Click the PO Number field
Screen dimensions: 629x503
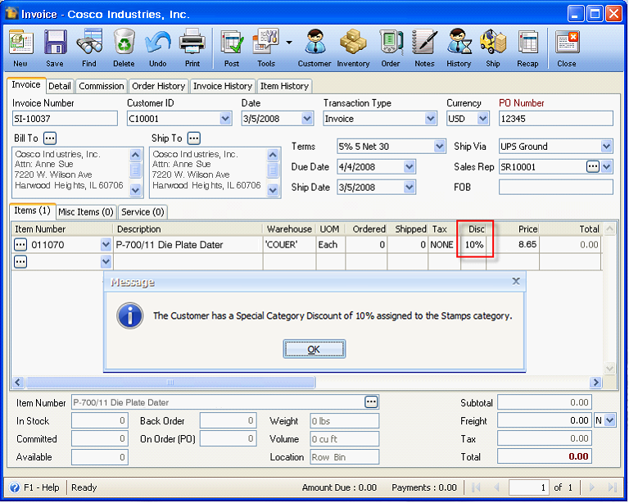coord(556,119)
